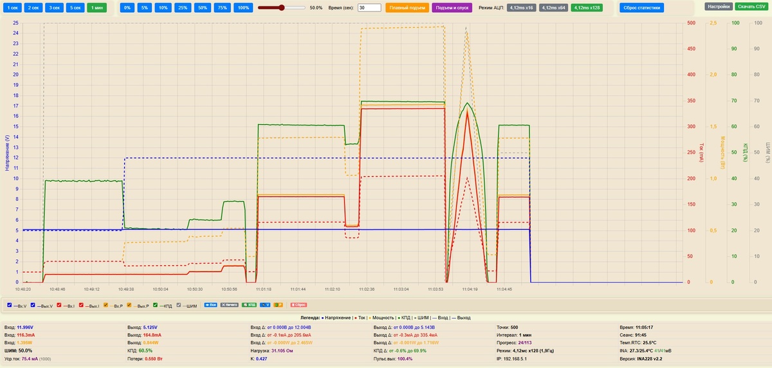Set PWM to 75%

click(222, 8)
